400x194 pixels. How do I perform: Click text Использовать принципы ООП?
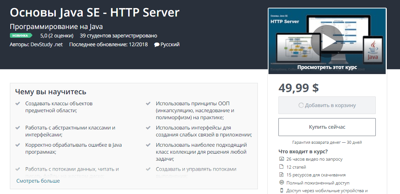coord(195,111)
